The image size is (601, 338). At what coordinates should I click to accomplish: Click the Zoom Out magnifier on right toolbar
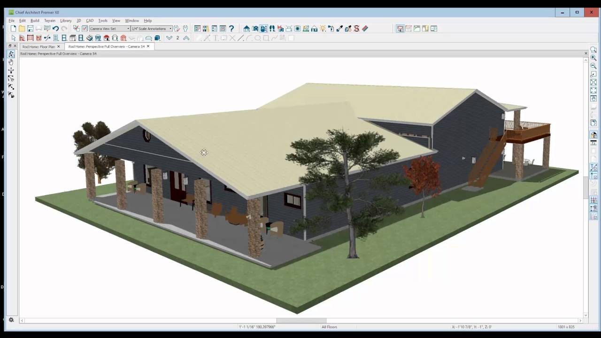tap(593, 66)
